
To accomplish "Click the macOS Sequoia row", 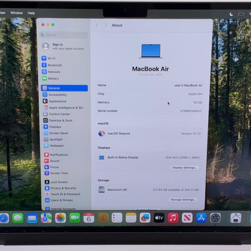I will [150, 133].
